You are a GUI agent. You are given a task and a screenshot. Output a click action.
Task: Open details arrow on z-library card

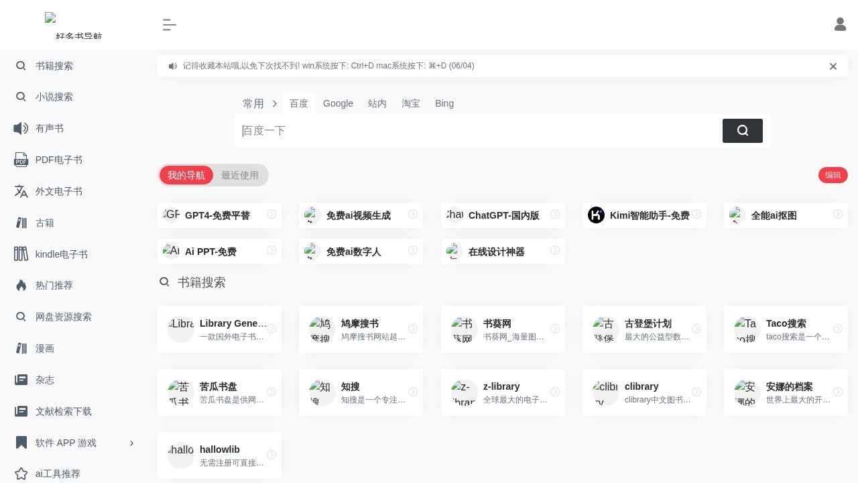[555, 392]
